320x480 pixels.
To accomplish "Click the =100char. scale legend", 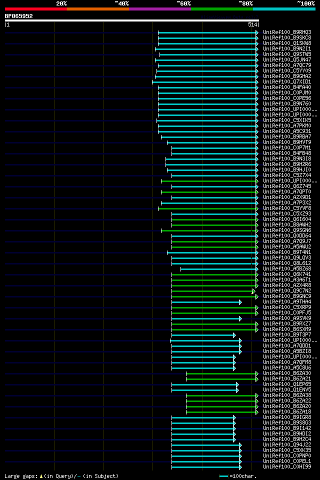I will pos(238,476).
